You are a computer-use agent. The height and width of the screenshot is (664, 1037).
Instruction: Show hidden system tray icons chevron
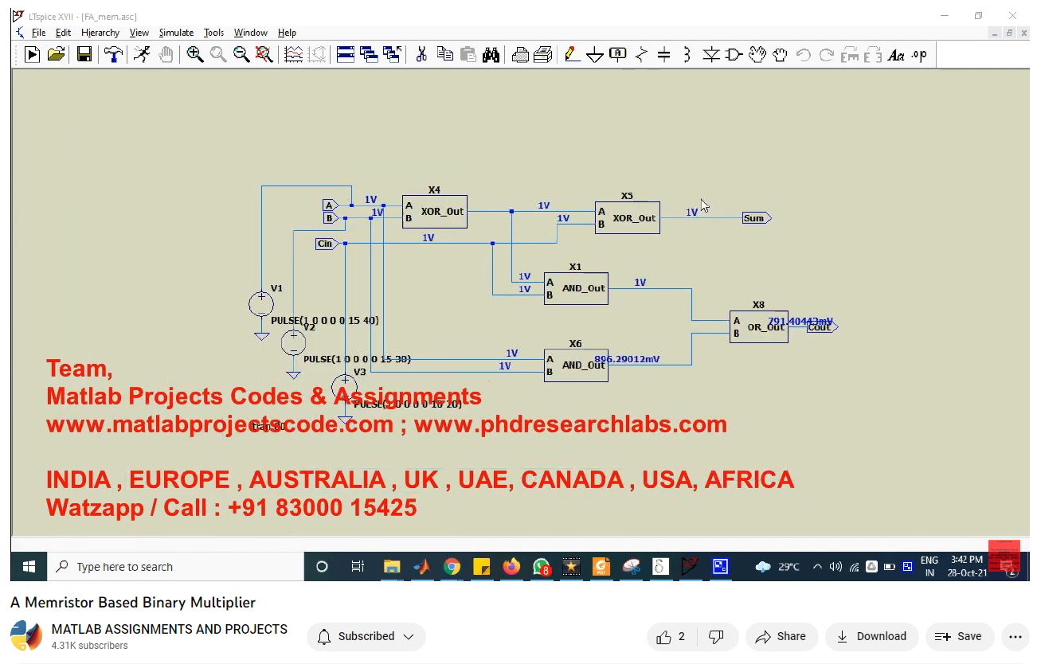point(817,567)
